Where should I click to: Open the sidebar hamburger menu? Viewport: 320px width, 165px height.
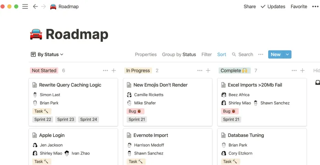25,6
